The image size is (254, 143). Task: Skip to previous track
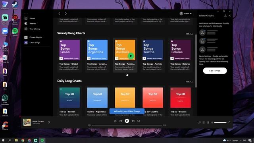[x=121, y=121]
